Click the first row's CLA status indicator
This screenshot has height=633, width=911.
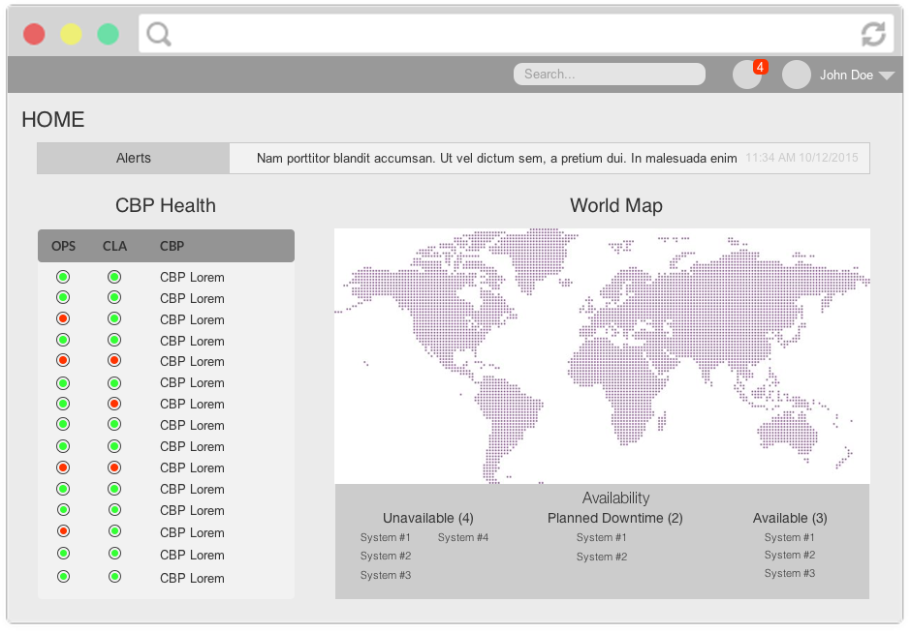click(114, 277)
